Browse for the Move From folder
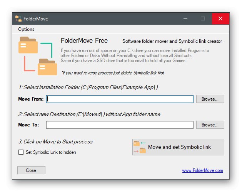Screen dimensions: 242x192 (x=210, y=99)
